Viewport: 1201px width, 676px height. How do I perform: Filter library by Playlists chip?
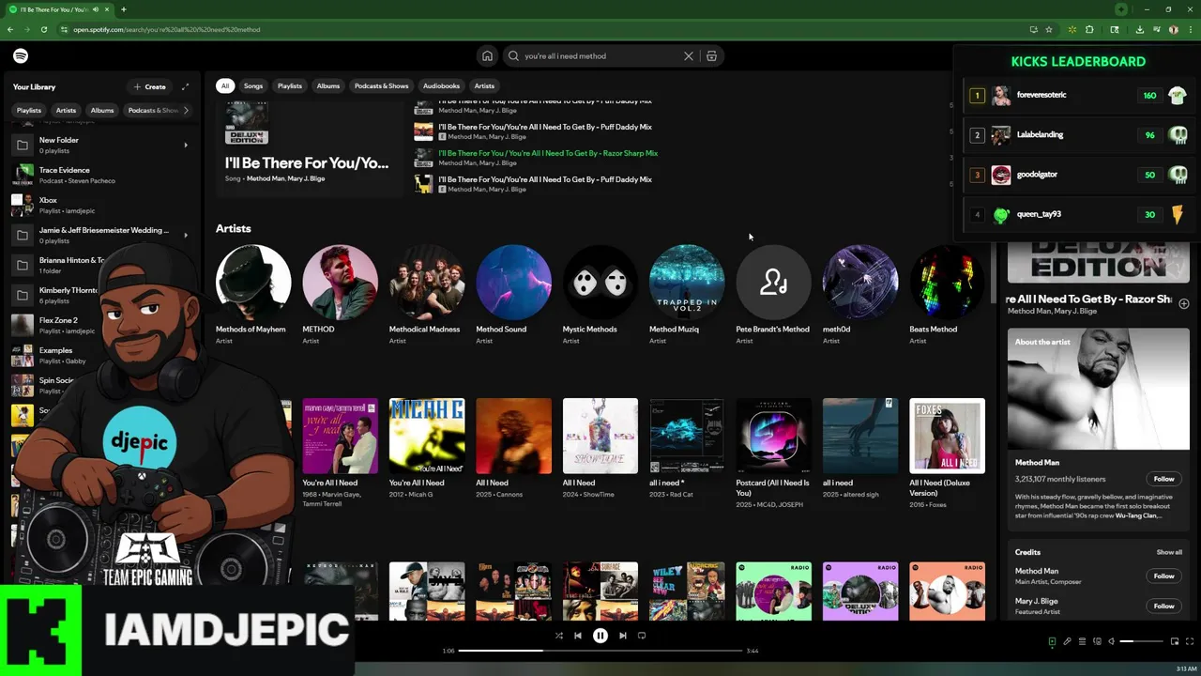(29, 110)
